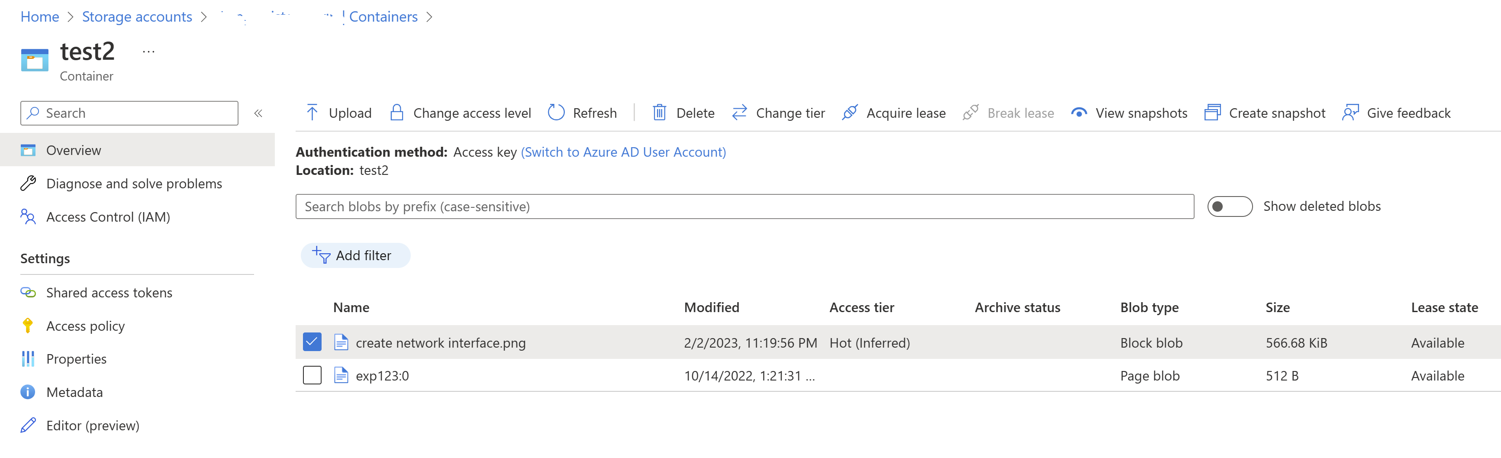Click the Access policy key icon
Viewport: 1501px width, 458px height.
28,326
